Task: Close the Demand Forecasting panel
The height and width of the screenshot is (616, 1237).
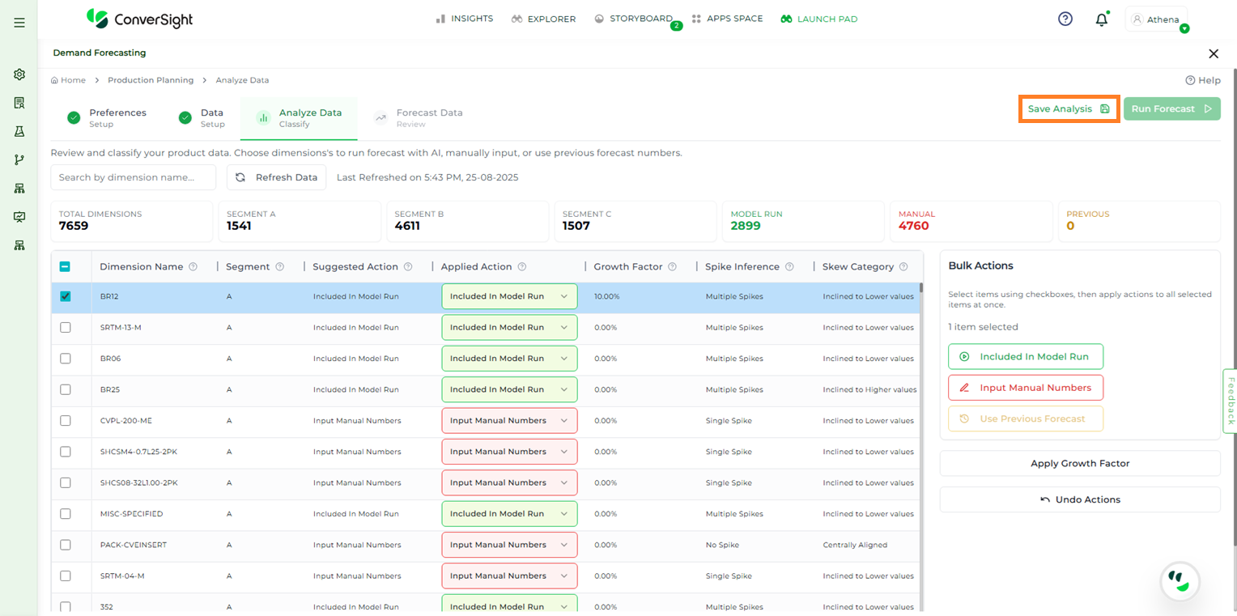Action: tap(1213, 53)
